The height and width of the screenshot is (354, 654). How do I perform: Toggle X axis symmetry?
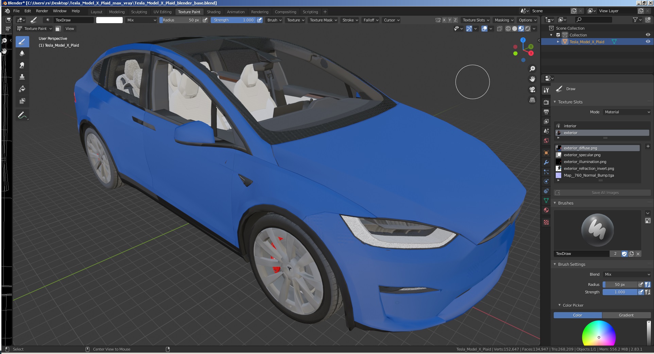click(x=444, y=20)
